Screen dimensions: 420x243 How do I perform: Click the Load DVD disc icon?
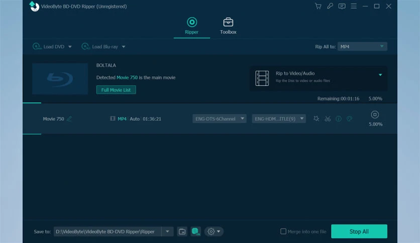tap(37, 47)
